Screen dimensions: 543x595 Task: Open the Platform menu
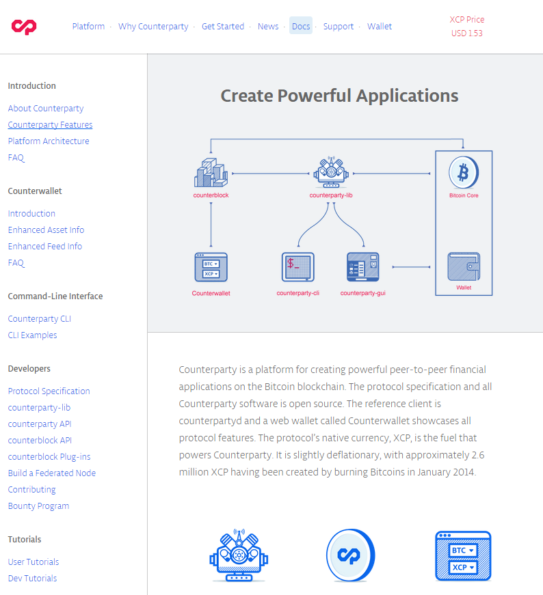coord(88,27)
